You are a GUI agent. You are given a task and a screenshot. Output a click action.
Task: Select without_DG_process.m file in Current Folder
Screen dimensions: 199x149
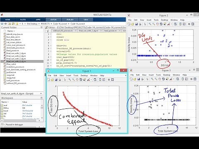[x=17, y=83]
